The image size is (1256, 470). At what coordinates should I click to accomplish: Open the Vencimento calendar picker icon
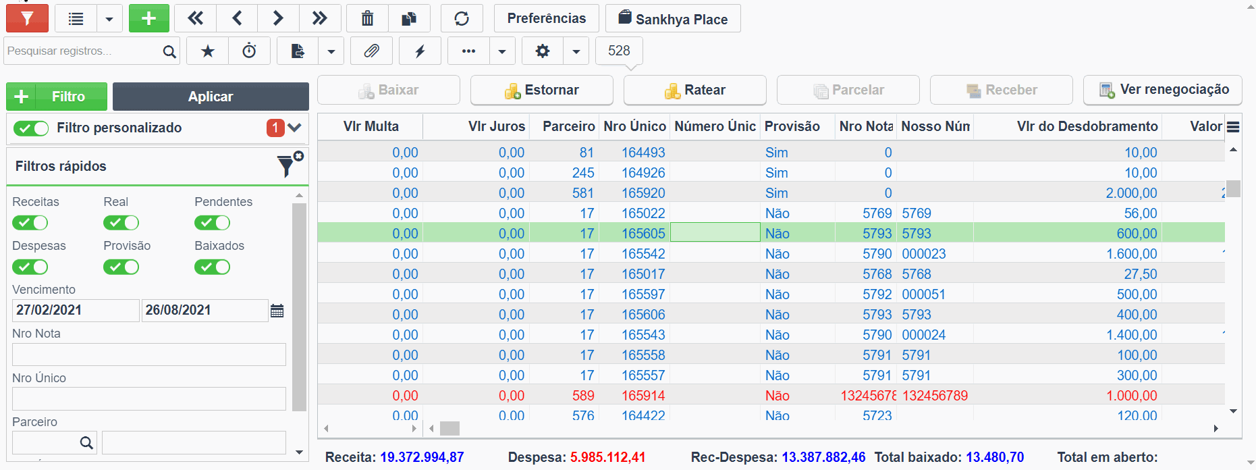pyautogui.click(x=277, y=311)
